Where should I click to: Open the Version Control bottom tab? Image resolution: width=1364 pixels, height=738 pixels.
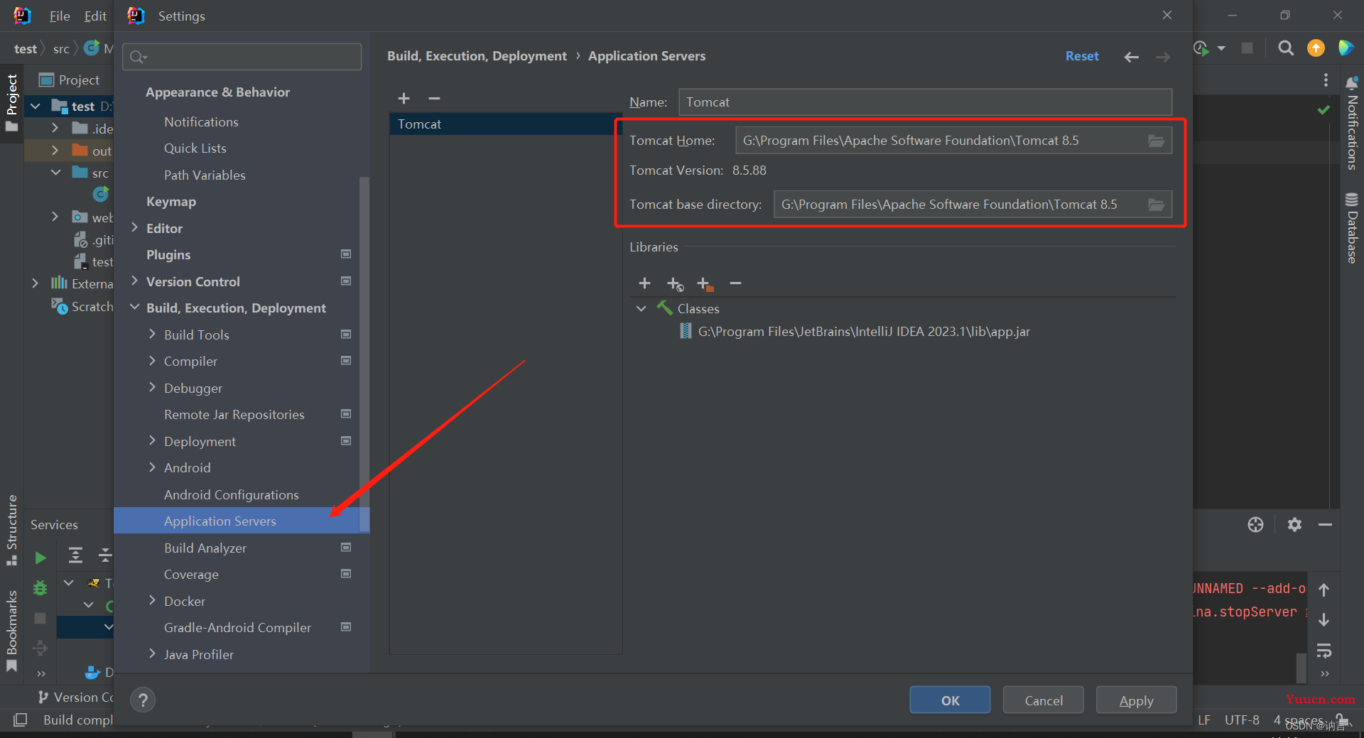click(75, 698)
